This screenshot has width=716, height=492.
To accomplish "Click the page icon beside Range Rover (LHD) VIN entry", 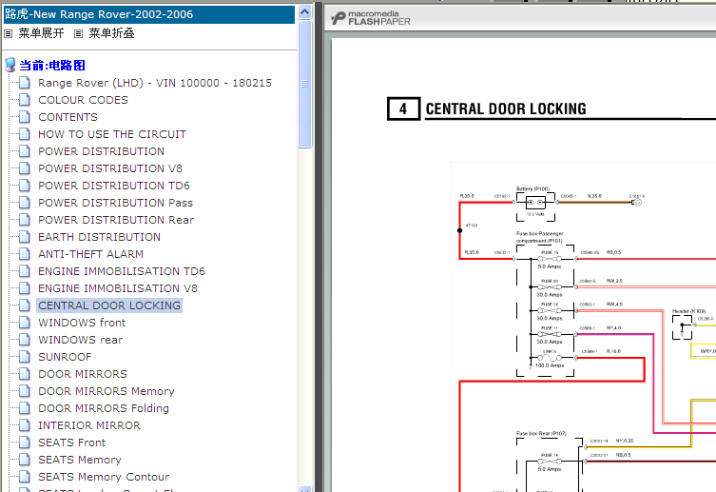I will (x=25, y=83).
